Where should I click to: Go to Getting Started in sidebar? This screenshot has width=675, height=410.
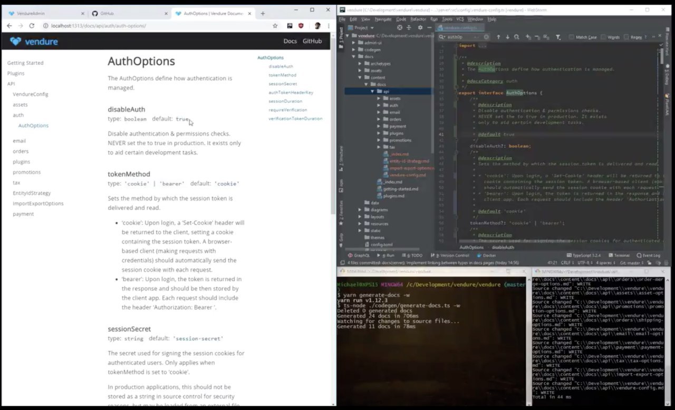click(25, 63)
